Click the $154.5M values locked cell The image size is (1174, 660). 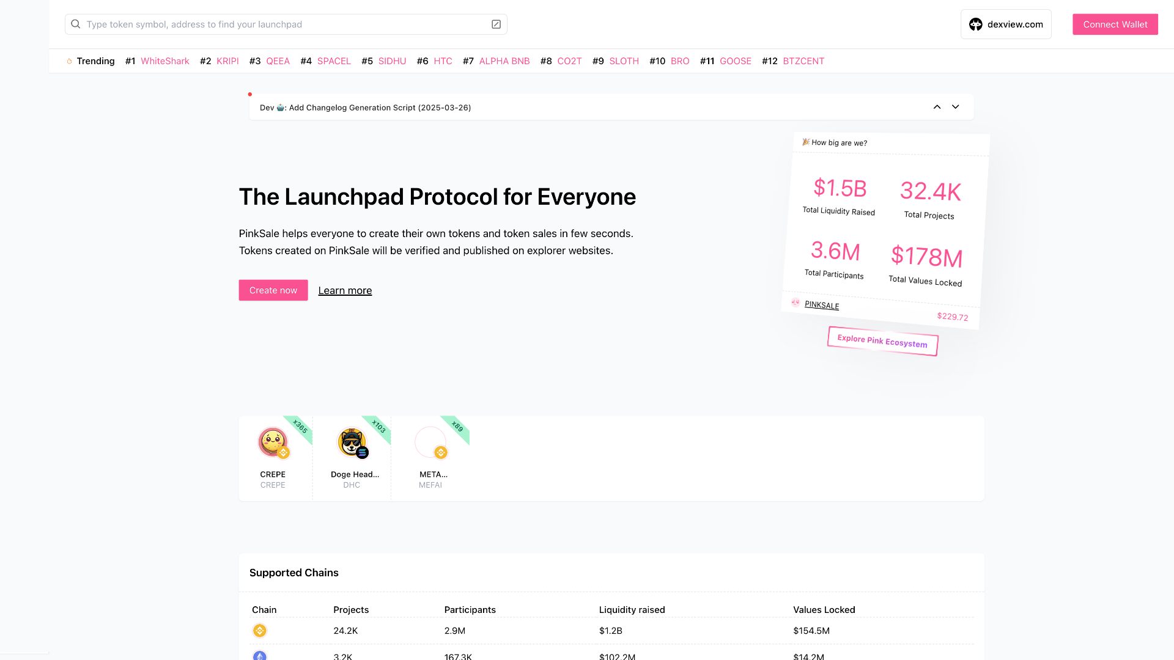tap(811, 631)
